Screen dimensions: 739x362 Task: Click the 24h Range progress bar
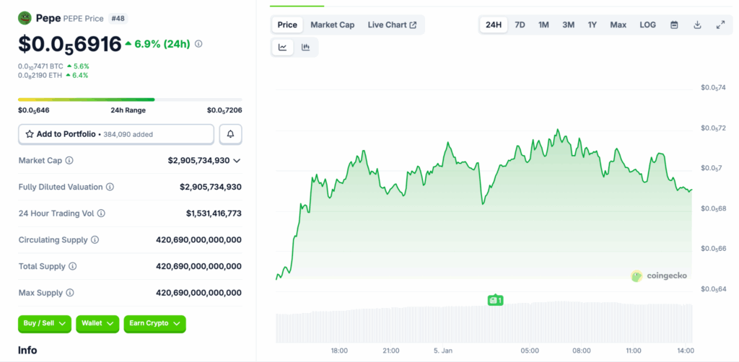[x=130, y=100]
